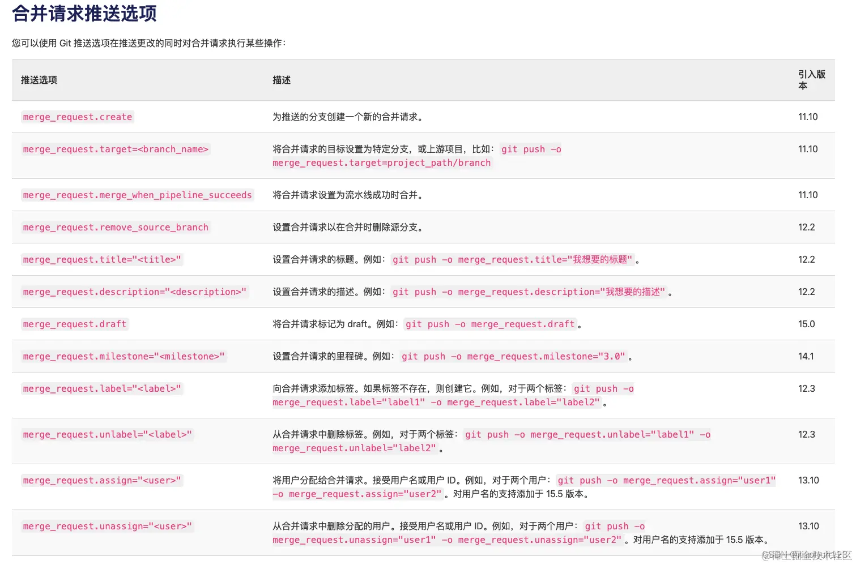
Task: Click version 13.10 in merge_request.unassign row
Action: pos(808,526)
